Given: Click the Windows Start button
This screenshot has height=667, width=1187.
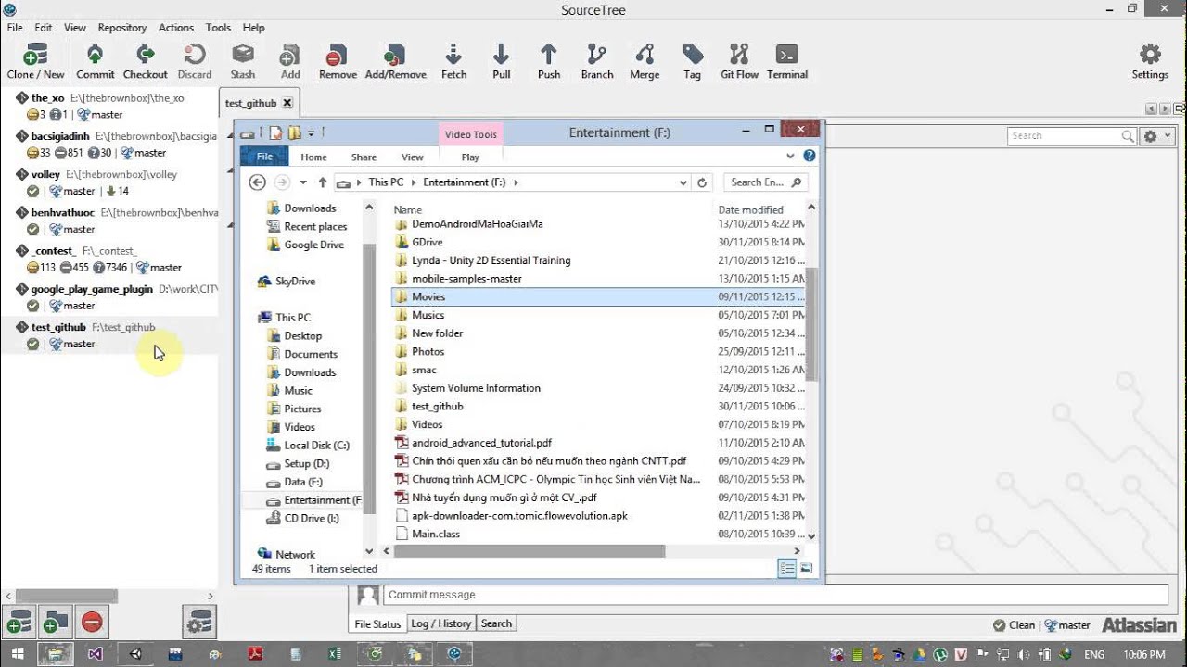Looking at the screenshot, I should 18,654.
